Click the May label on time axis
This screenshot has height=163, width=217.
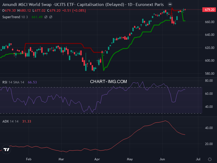130,159
